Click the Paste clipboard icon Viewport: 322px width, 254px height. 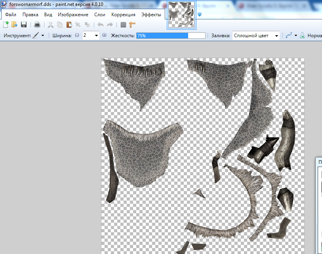[x=69, y=25]
